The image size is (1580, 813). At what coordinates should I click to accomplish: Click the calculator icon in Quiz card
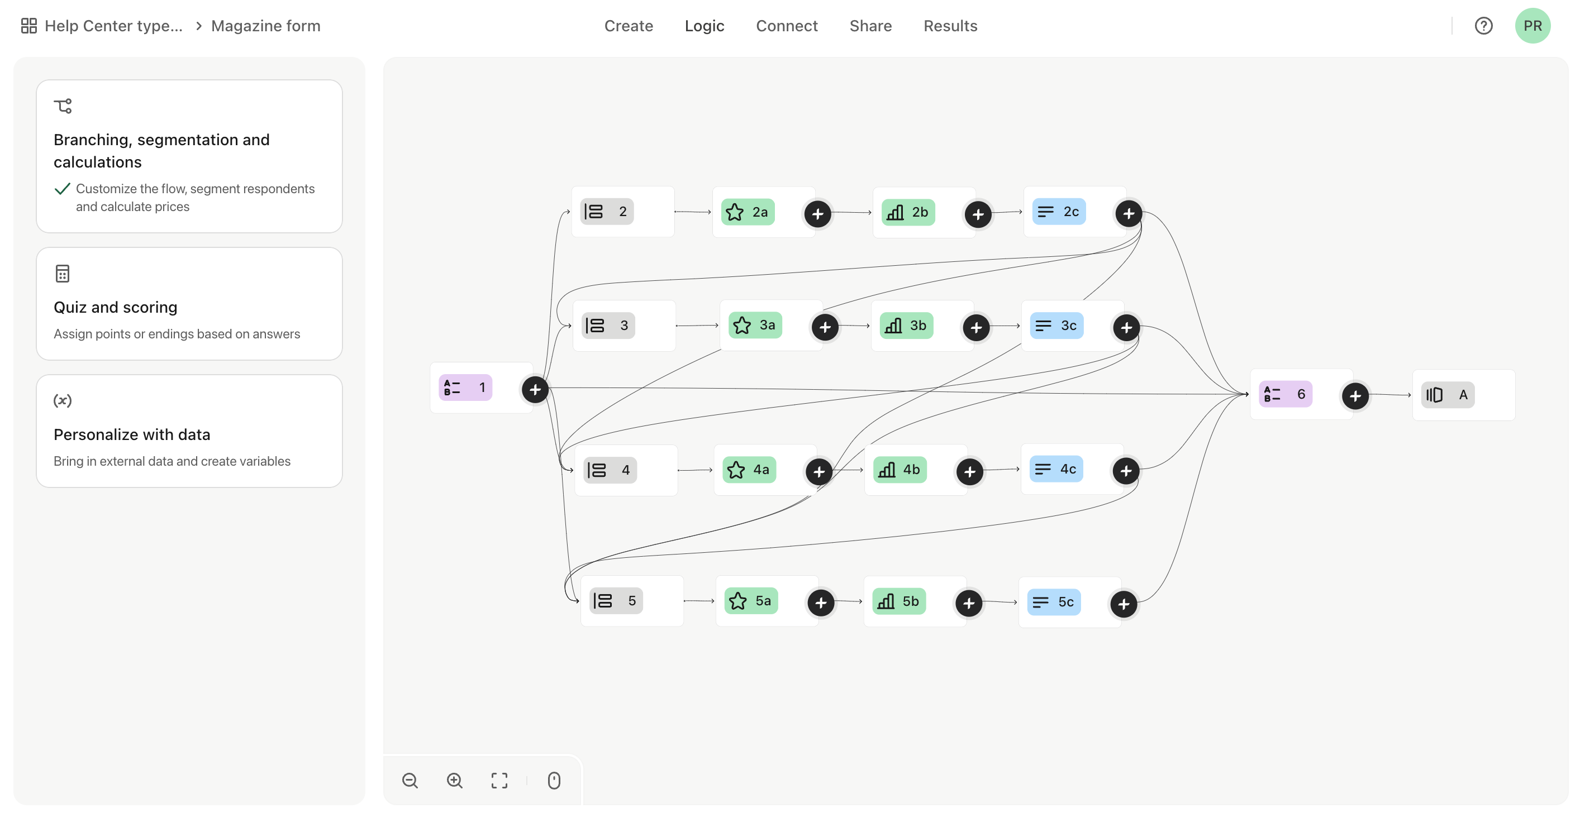coord(63,274)
